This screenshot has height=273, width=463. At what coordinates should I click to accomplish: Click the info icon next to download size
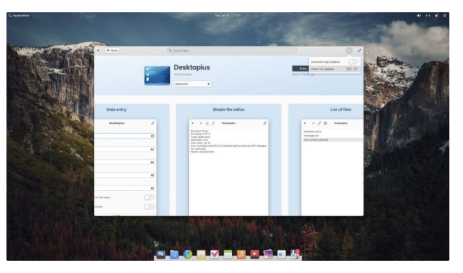point(313,74)
